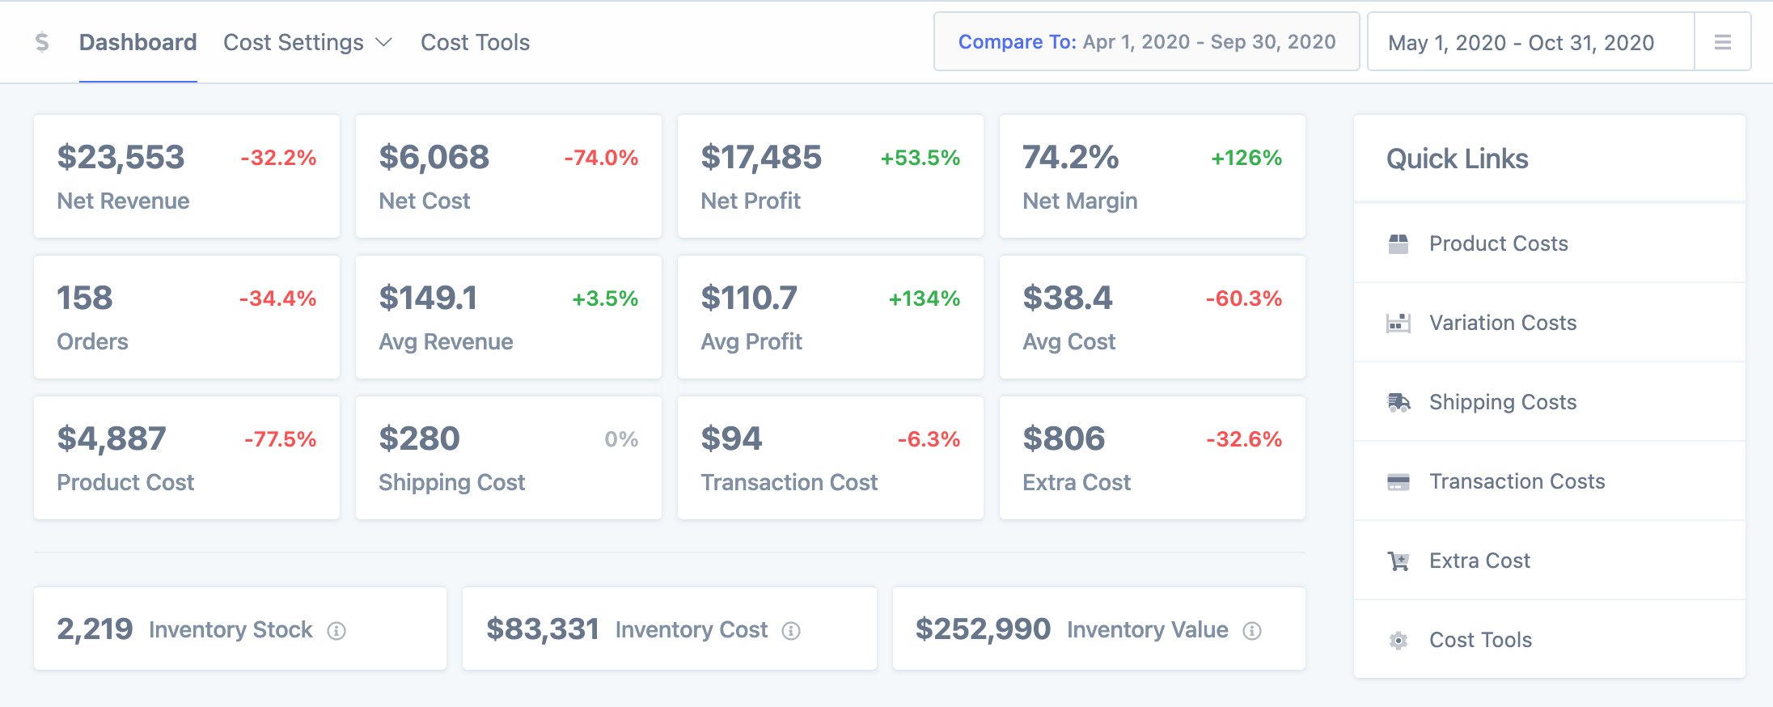The height and width of the screenshot is (707, 1773).
Task: Click the Cost Tools gear icon
Action: point(1398,641)
